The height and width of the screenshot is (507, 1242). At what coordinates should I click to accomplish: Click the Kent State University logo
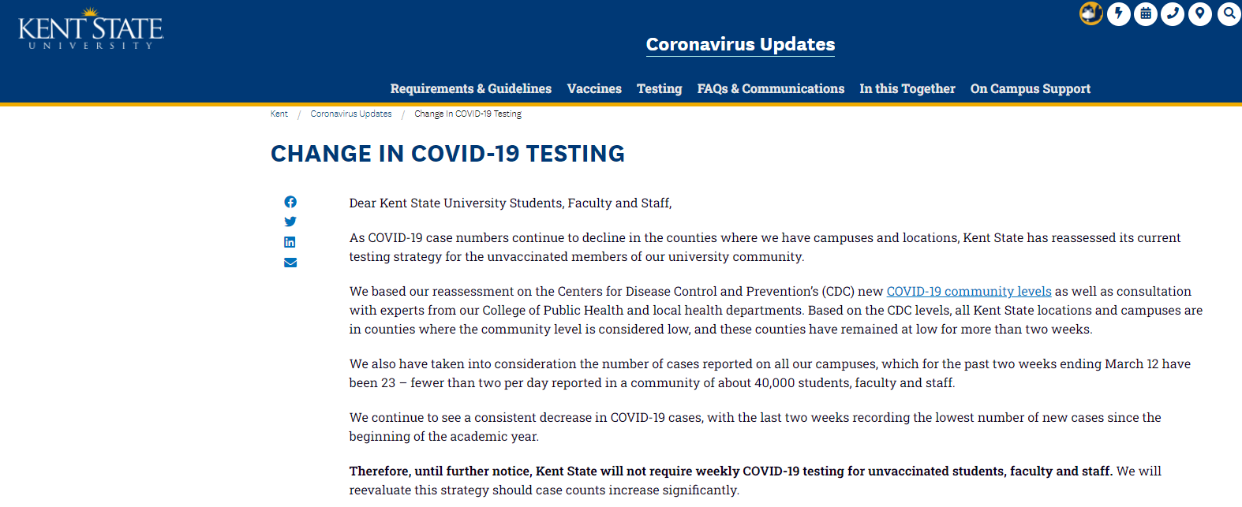click(91, 30)
